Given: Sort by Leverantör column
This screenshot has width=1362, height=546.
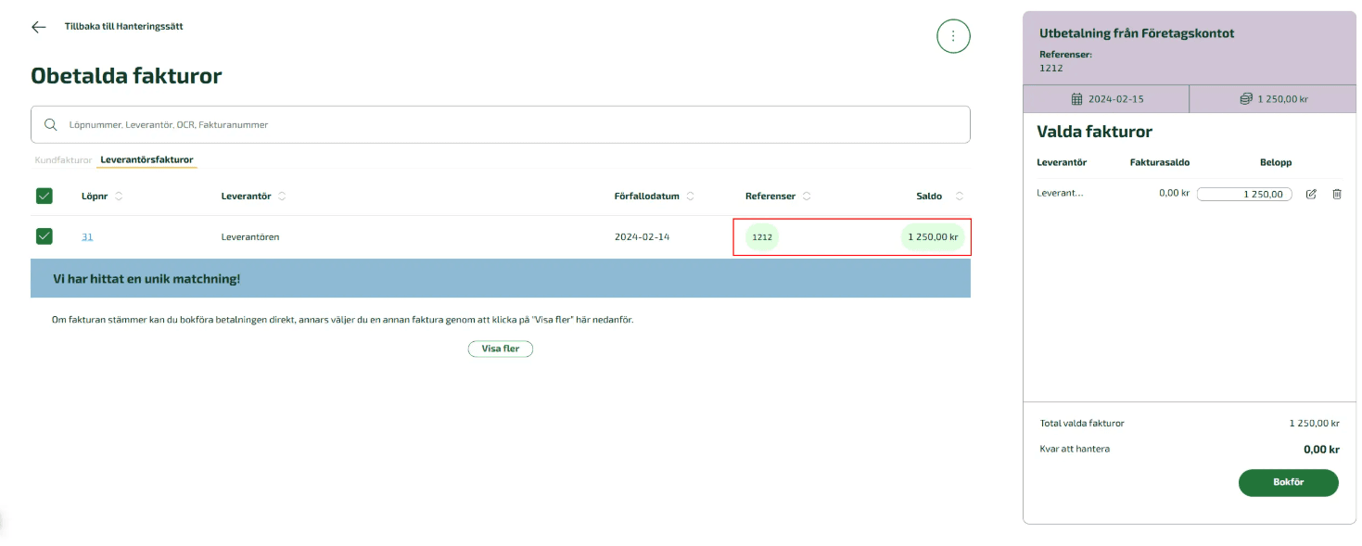Looking at the screenshot, I should click(282, 197).
